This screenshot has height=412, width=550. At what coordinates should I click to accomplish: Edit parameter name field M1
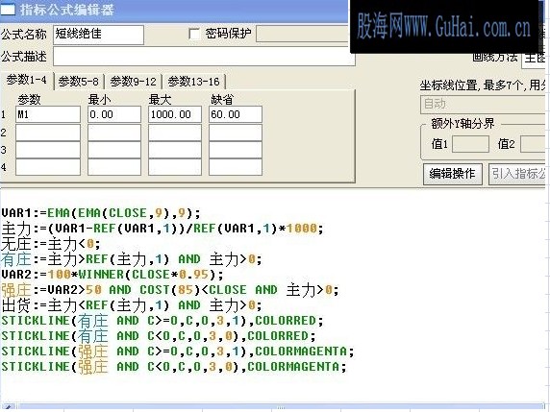[48, 114]
